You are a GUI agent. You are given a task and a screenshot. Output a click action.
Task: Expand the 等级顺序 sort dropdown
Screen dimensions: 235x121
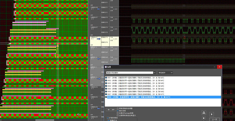[x=171, y=73]
